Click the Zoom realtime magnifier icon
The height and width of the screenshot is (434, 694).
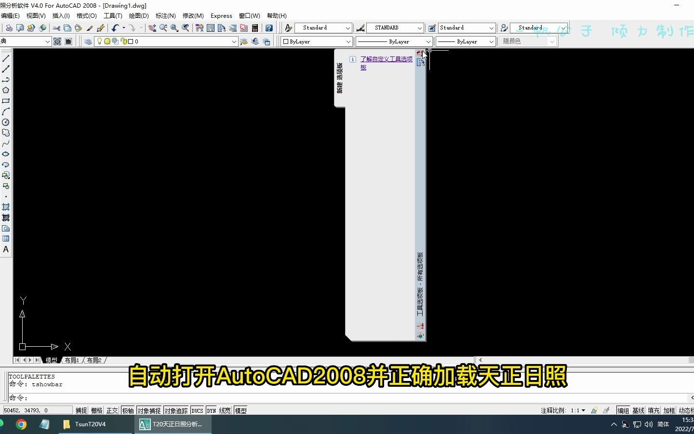coord(163,28)
